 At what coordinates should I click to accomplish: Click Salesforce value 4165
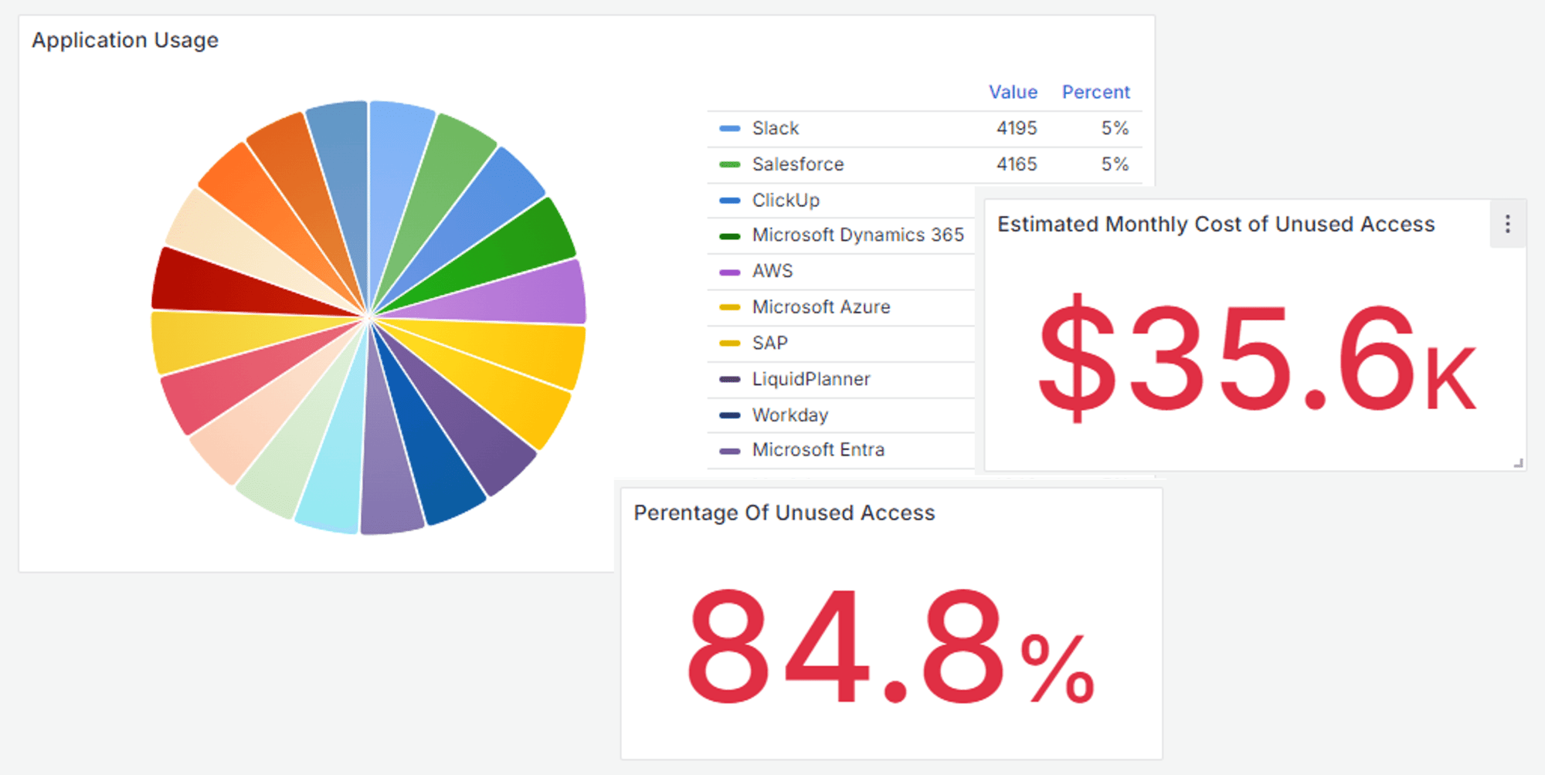1017,164
